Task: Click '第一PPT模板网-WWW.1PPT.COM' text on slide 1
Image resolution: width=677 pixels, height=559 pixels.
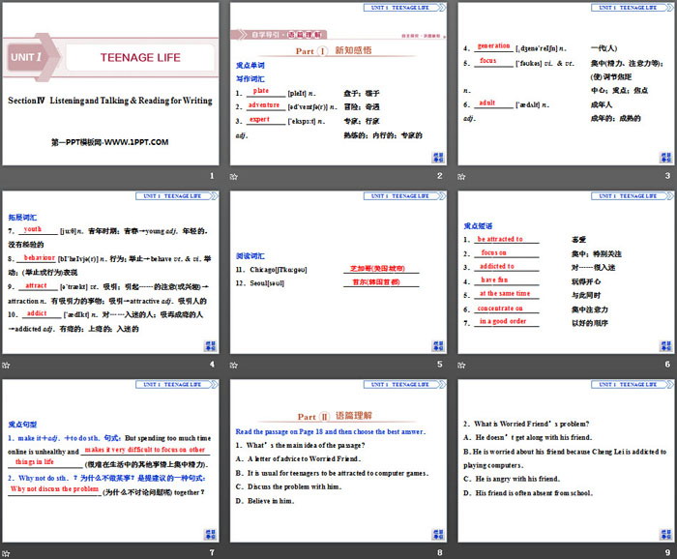Action: point(109,142)
